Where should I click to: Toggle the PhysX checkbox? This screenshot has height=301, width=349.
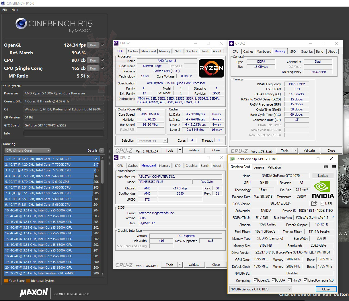click(x=290, y=280)
